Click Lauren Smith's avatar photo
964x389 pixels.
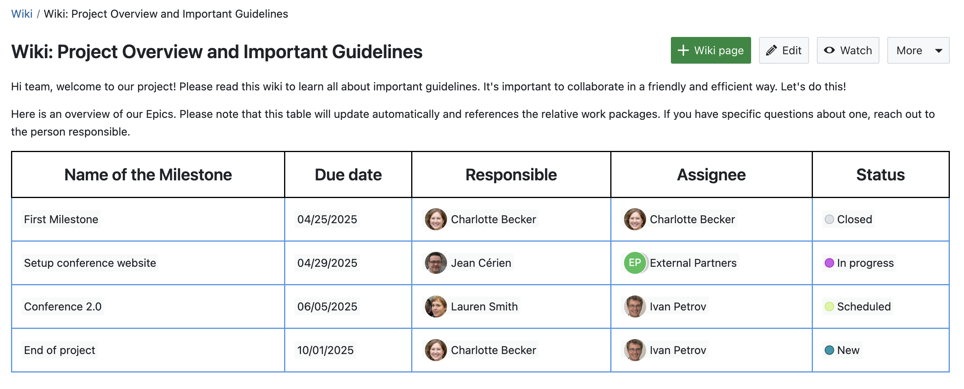436,306
